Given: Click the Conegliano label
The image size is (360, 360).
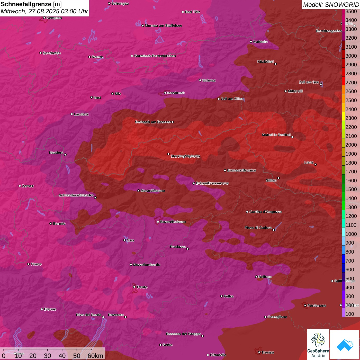Looking at the screenshot, I should pyautogui.click(x=277, y=317).
